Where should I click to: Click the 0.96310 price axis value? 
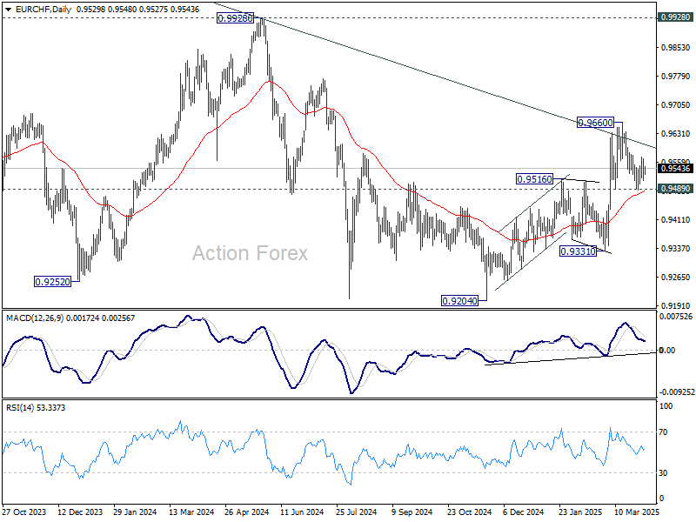coord(676,134)
